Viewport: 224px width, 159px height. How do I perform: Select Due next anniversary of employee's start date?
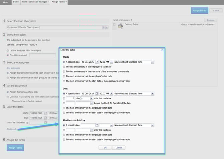click(x=64, y=108)
